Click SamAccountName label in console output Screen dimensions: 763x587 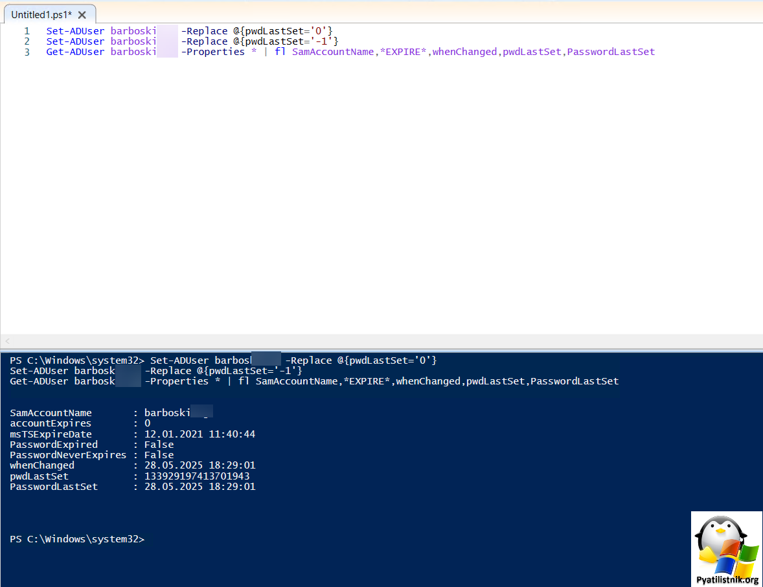click(x=51, y=413)
